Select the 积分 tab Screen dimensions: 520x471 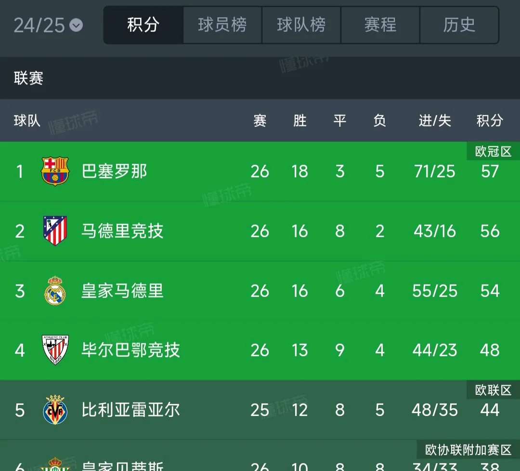pos(143,25)
